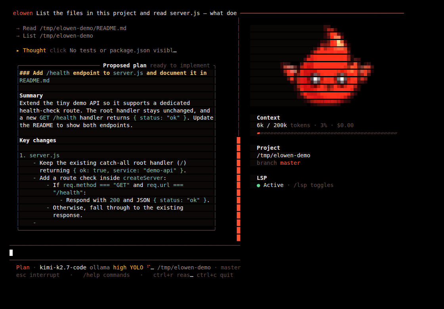Click the green LSP Active dot
The image size is (444, 309).
[258, 185]
